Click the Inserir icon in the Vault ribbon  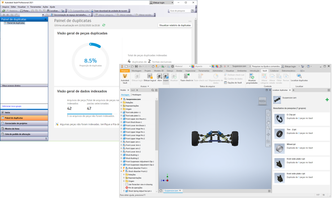(x=166, y=76)
